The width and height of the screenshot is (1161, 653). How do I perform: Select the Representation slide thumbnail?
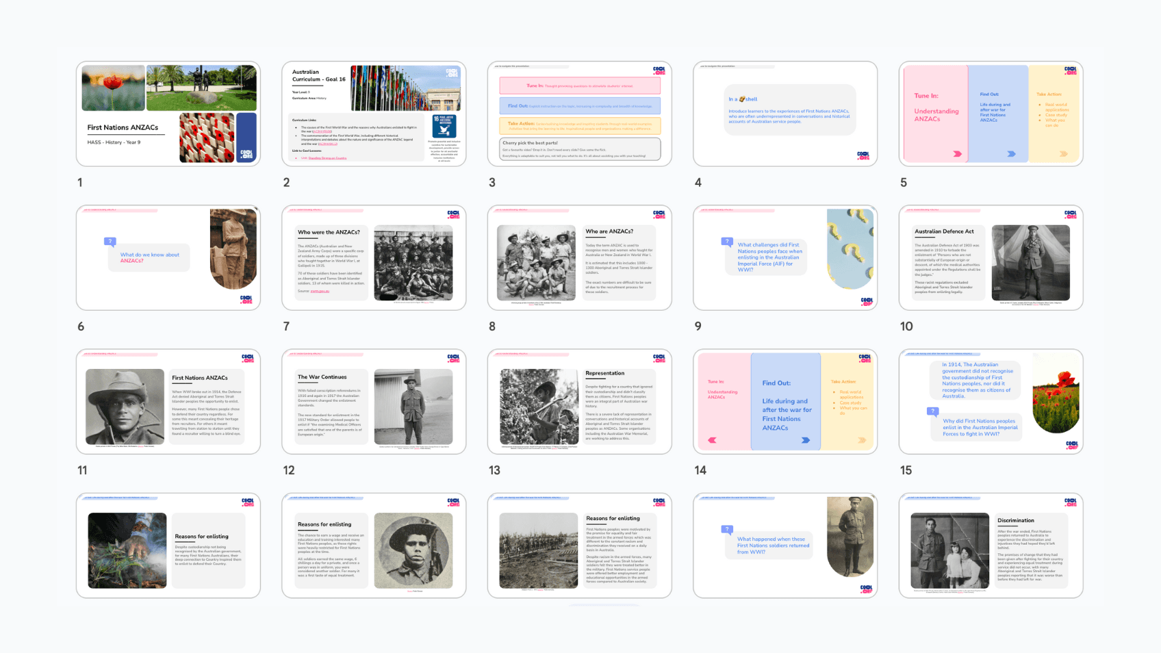pos(579,402)
